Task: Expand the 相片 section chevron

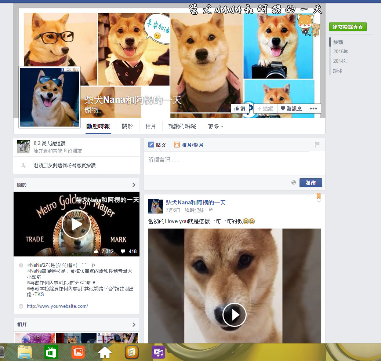Action: [134, 325]
